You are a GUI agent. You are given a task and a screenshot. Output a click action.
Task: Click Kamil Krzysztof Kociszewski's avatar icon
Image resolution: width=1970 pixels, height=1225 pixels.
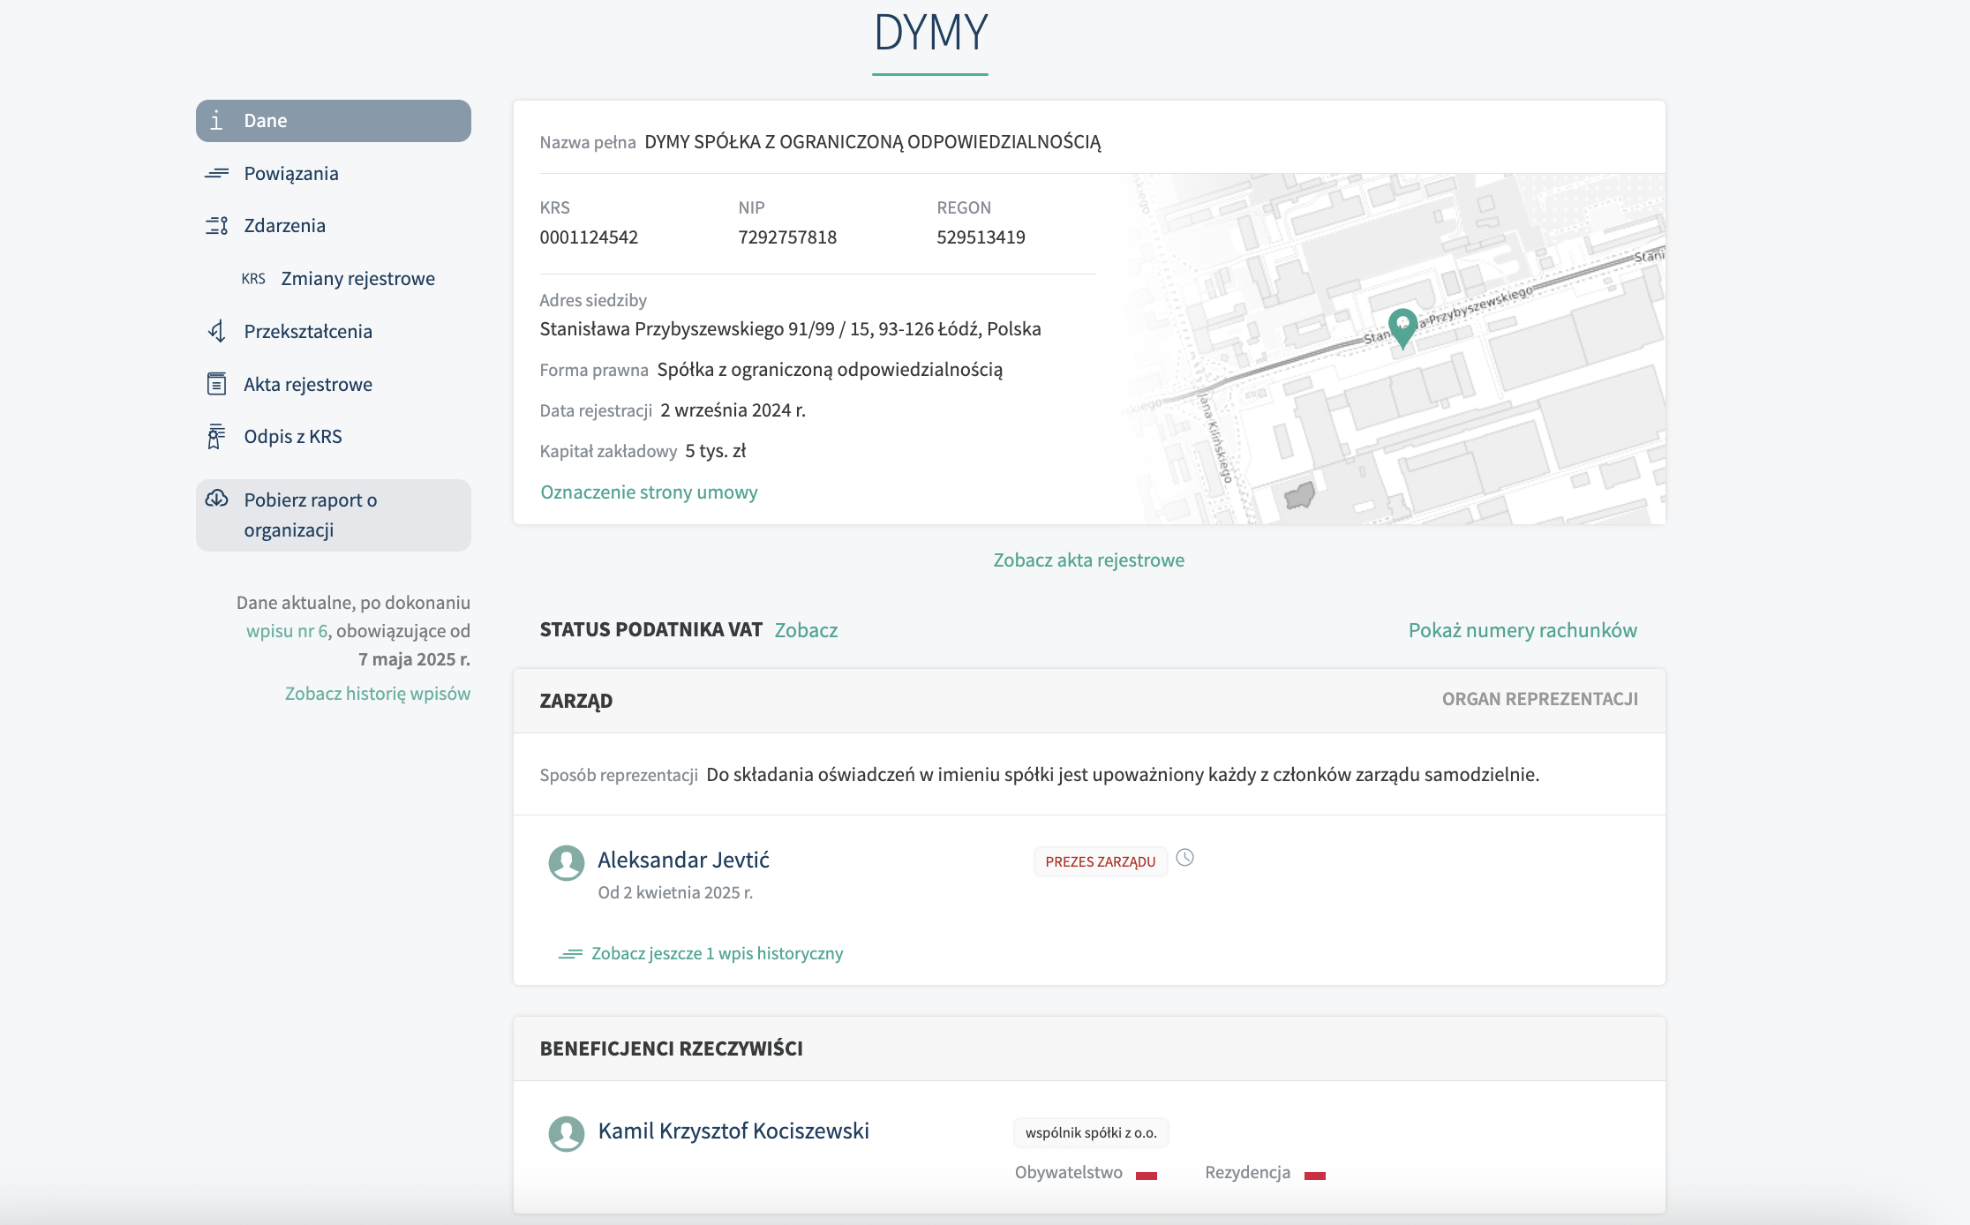567,1133
